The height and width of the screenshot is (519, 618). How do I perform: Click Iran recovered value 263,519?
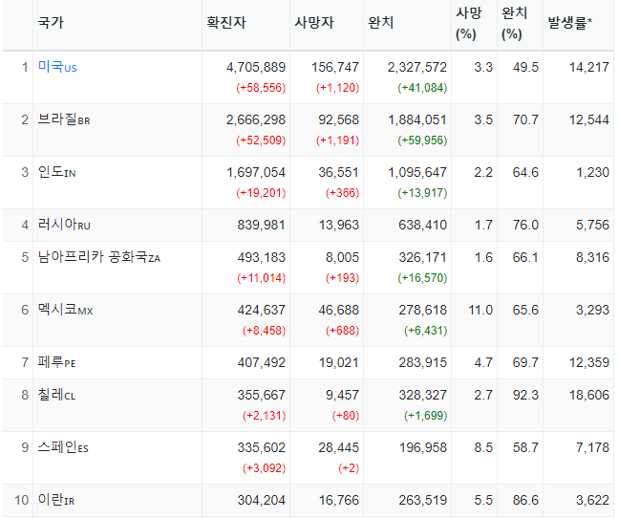pyautogui.click(x=423, y=500)
